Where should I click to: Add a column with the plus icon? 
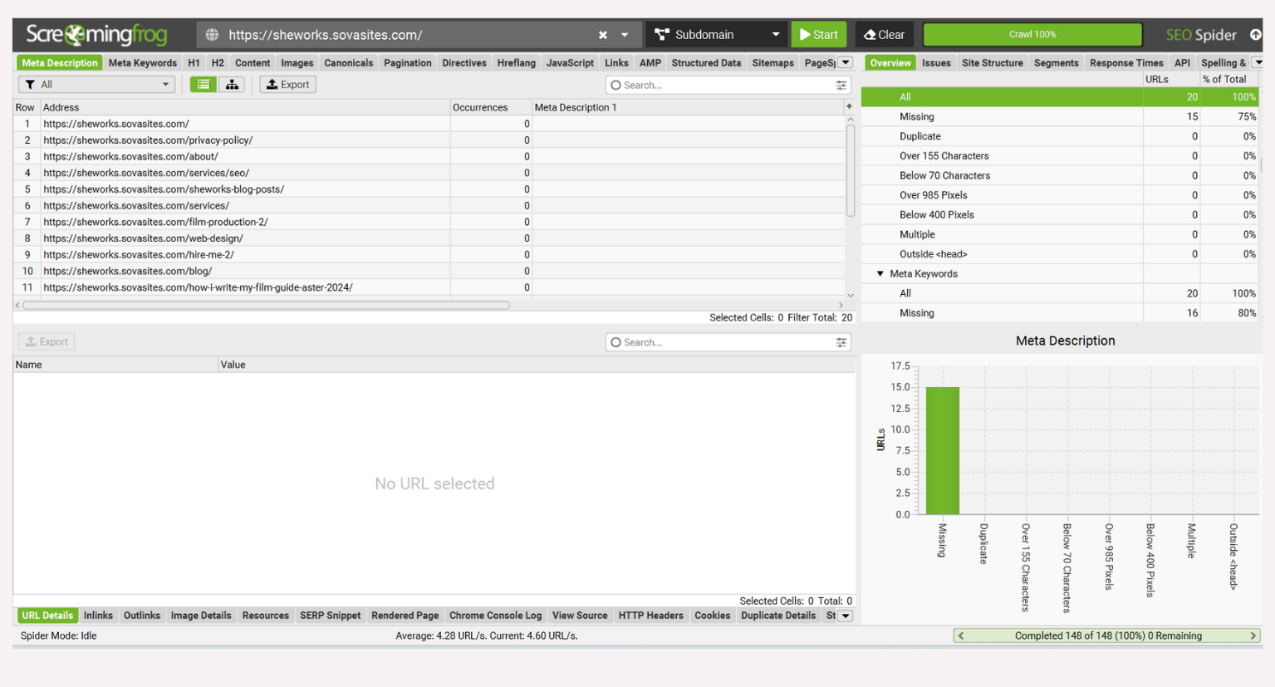[849, 106]
